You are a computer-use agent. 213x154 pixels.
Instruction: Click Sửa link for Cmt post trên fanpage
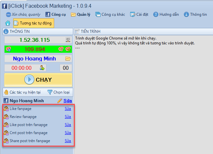click(x=68, y=133)
